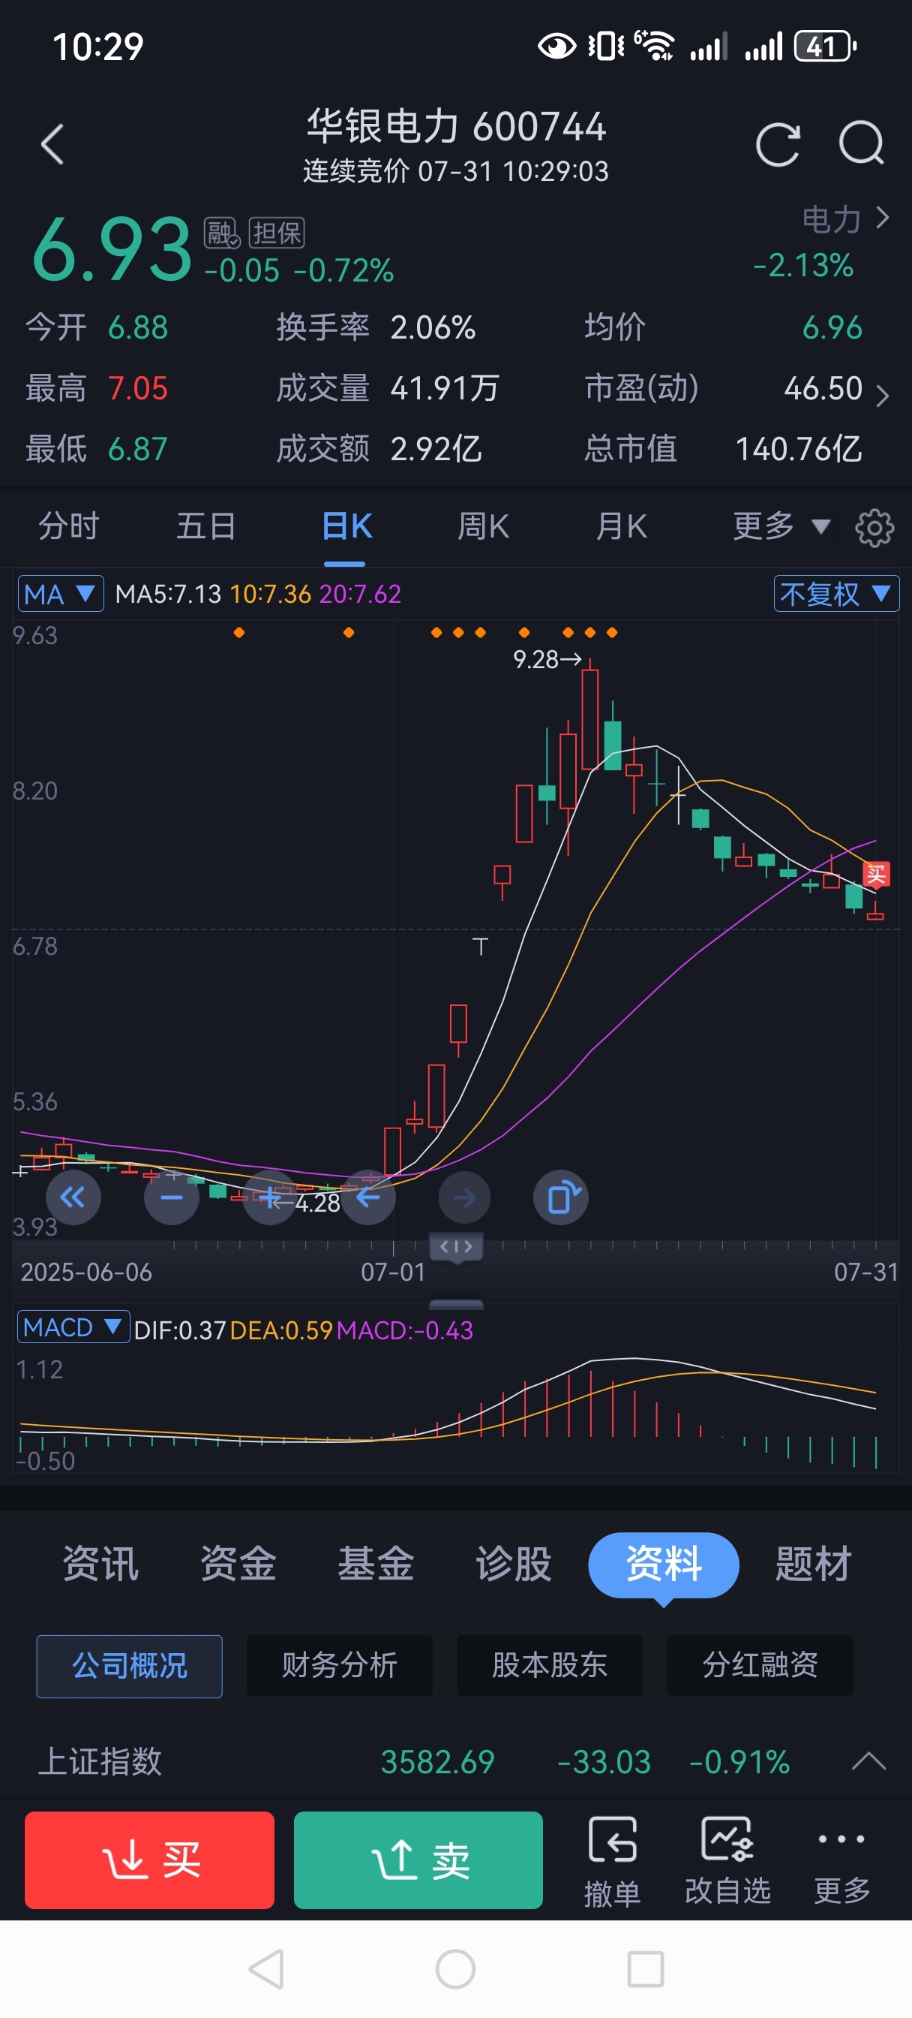Tap the 换手率 2.06% value
Viewport: 912px width, 2018px height.
[433, 327]
